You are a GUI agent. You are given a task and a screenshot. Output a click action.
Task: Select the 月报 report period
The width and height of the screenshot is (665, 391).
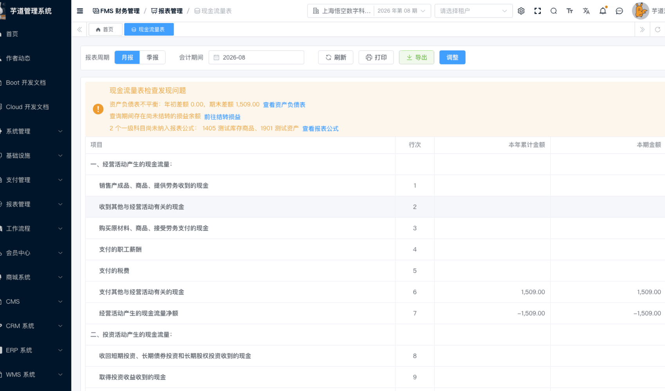[127, 57]
